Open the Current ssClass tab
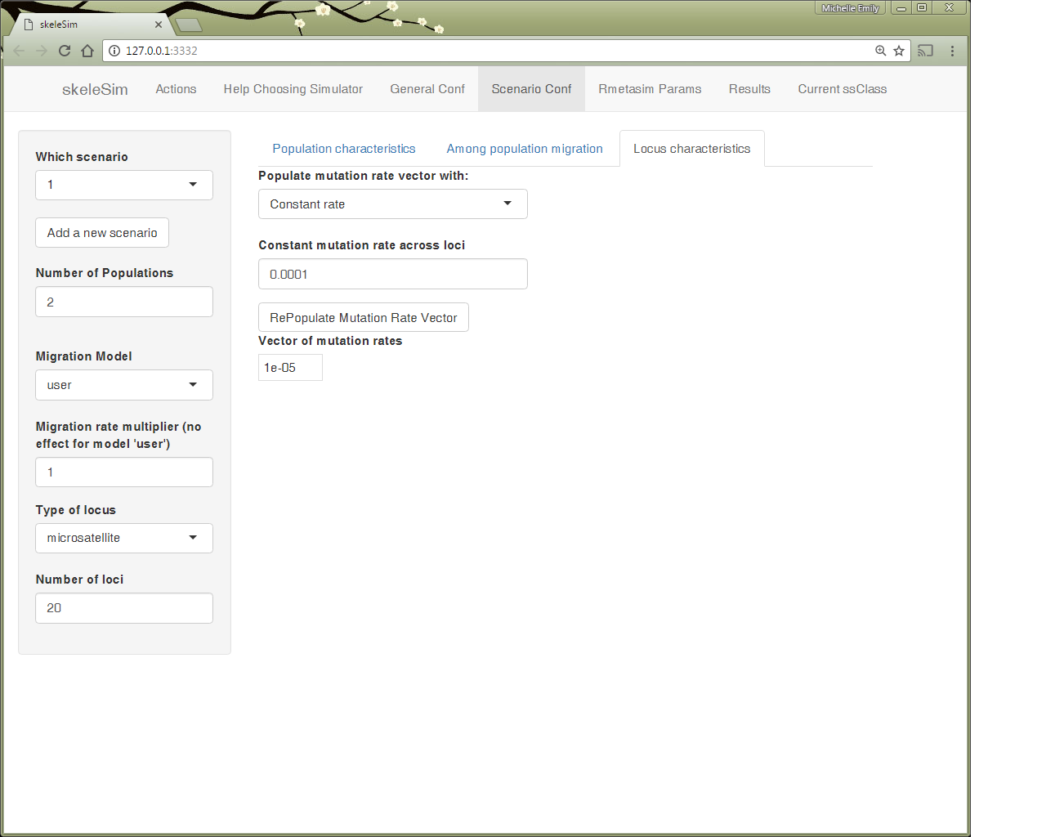 (843, 89)
